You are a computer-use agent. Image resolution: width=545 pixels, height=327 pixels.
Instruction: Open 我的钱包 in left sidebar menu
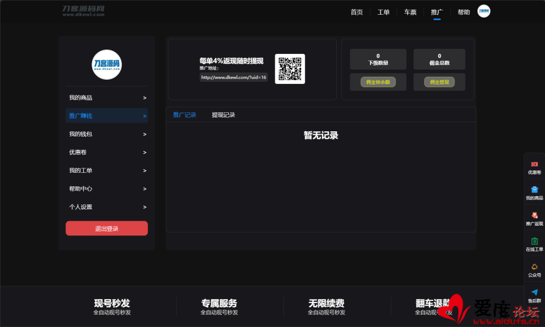coord(107,134)
